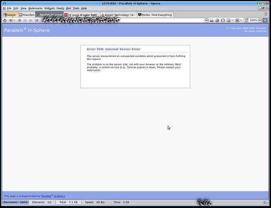271x208 pixels.
Task: Switch to the Transfers tab
Action: pyautogui.click(x=27, y=15)
